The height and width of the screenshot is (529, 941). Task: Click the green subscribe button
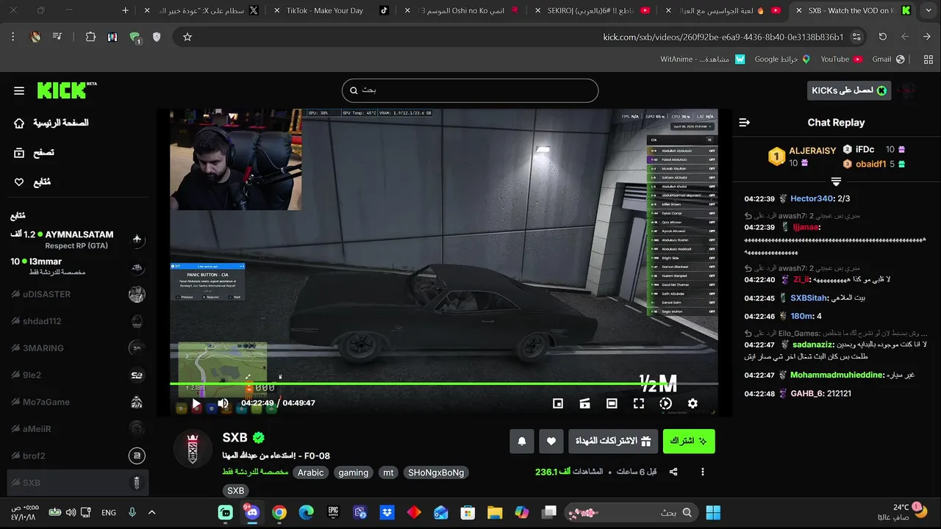click(x=689, y=441)
